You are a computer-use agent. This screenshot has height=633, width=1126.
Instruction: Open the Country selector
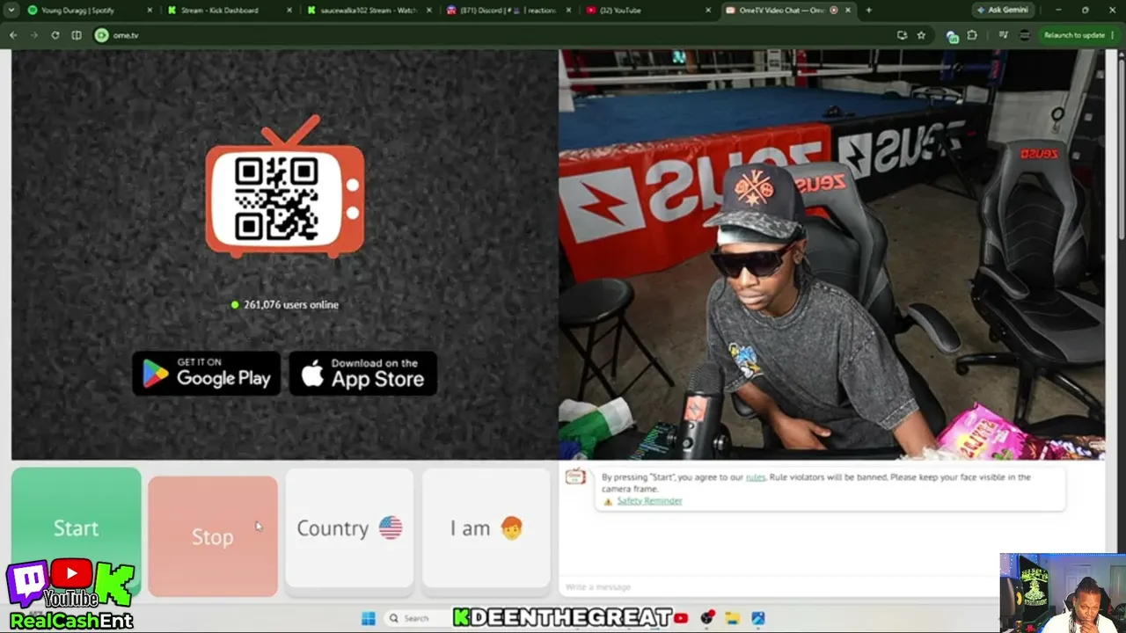(x=349, y=527)
